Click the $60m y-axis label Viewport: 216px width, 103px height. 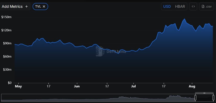7,56
